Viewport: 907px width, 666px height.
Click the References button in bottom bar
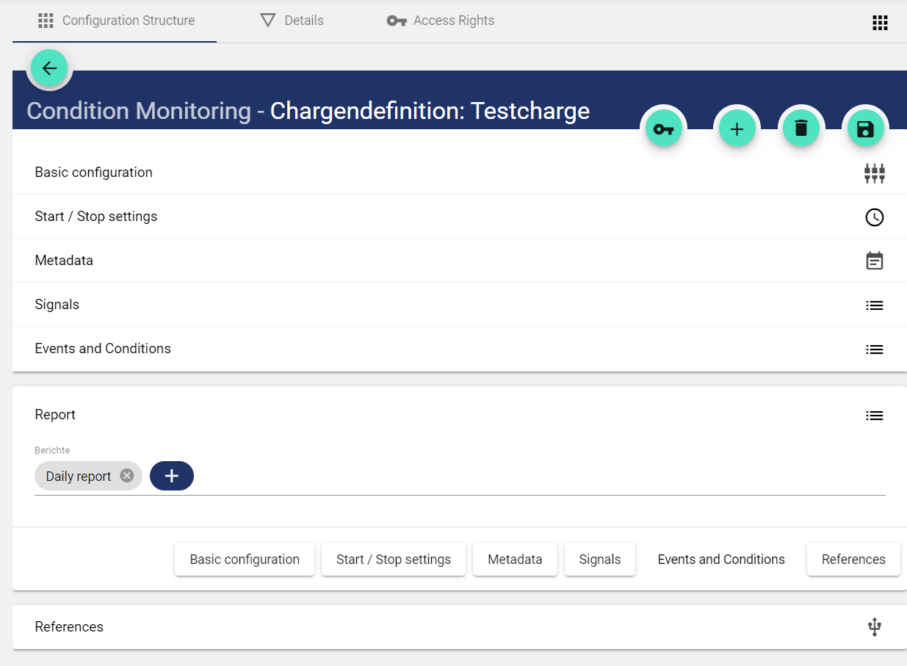853,560
